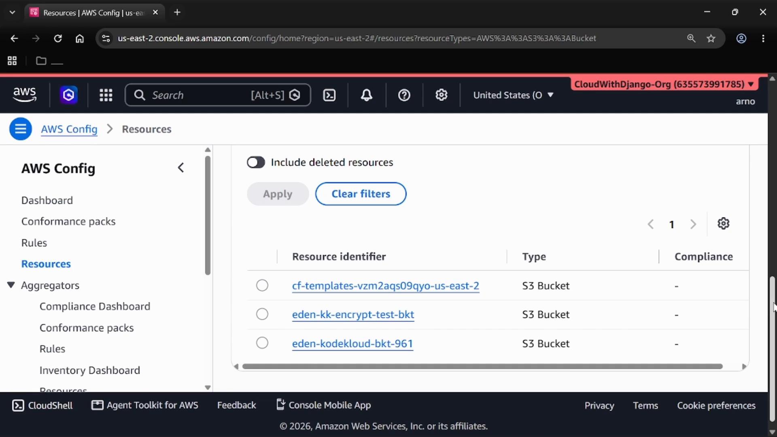Image resolution: width=777 pixels, height=437 pixels.
Task: Open the notifications bell
Action: pyautogui.click(x=367, y=95)
